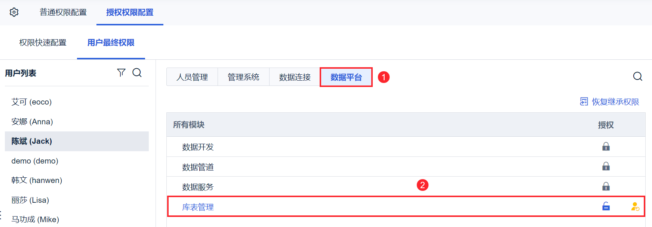Filter the user list with funnel icon
Viewport: 652px width, 227px height.
[121, 73]
